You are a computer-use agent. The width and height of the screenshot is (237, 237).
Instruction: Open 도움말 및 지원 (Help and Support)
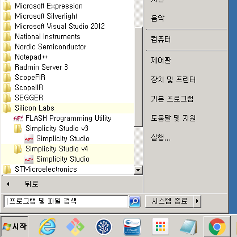[x=173, y=118]
